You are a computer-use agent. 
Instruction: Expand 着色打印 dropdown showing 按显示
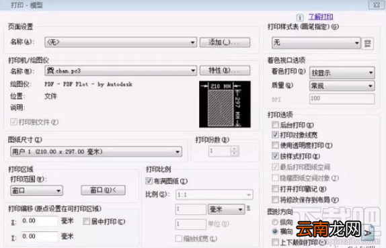(x=342, y=73)
